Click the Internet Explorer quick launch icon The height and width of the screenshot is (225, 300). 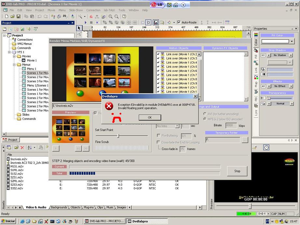(22, 221)
